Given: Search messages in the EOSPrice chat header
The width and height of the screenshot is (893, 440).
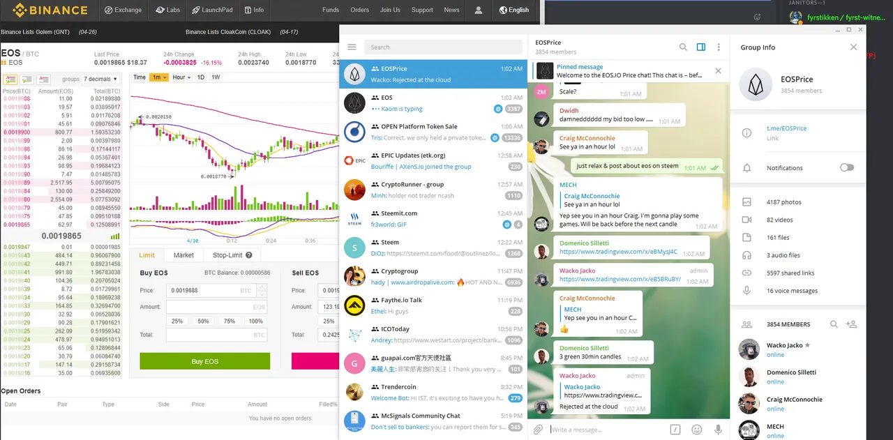Looking at the screenshot, I should [x=683, y=47].
